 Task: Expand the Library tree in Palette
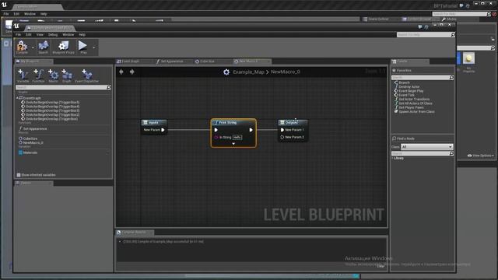[392, 158]
